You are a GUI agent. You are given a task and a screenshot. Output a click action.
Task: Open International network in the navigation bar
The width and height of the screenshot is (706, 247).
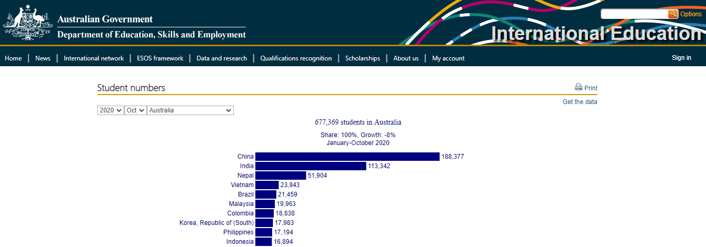coord(94,58)
